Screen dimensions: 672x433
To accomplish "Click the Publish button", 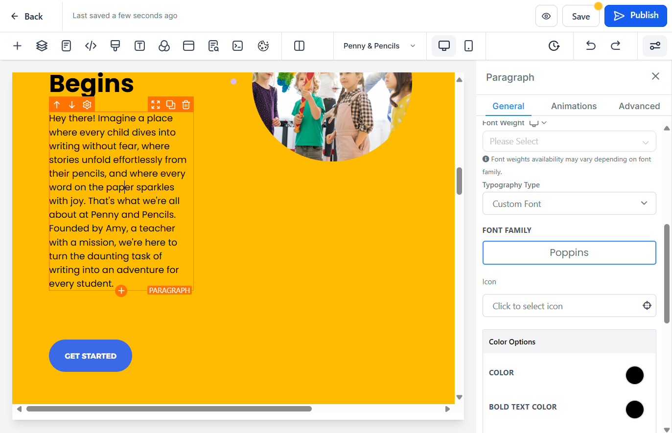I will click(636, 16).
